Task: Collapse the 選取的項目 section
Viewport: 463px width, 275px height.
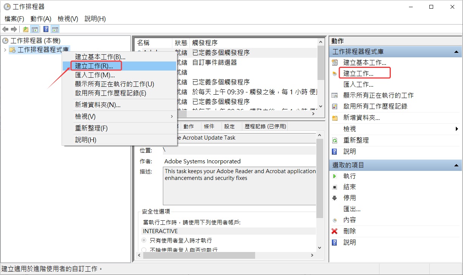Action: tap(456, 165)
